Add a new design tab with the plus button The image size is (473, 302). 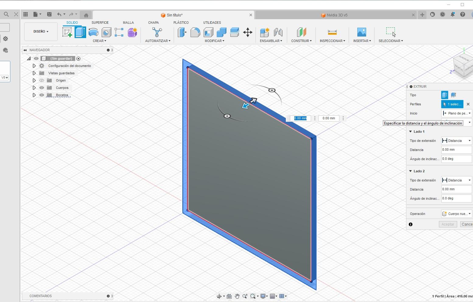pyautogui.click(x=422, y=15)
